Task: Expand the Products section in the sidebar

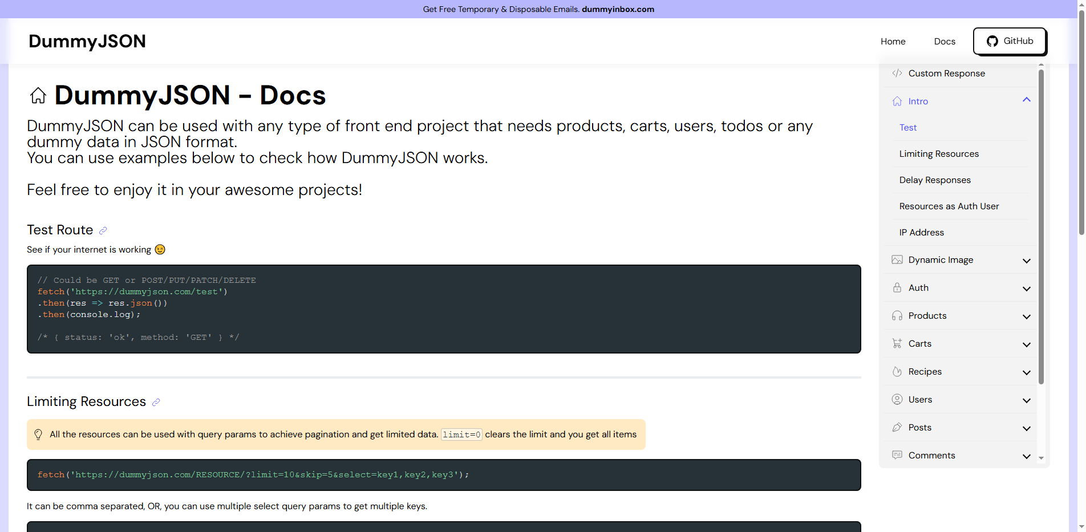Action: click(1027, 316)
